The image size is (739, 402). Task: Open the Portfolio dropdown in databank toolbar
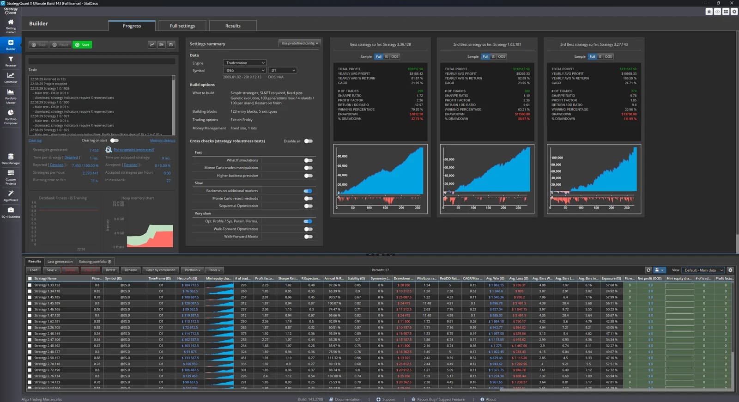tap(193, 270)
